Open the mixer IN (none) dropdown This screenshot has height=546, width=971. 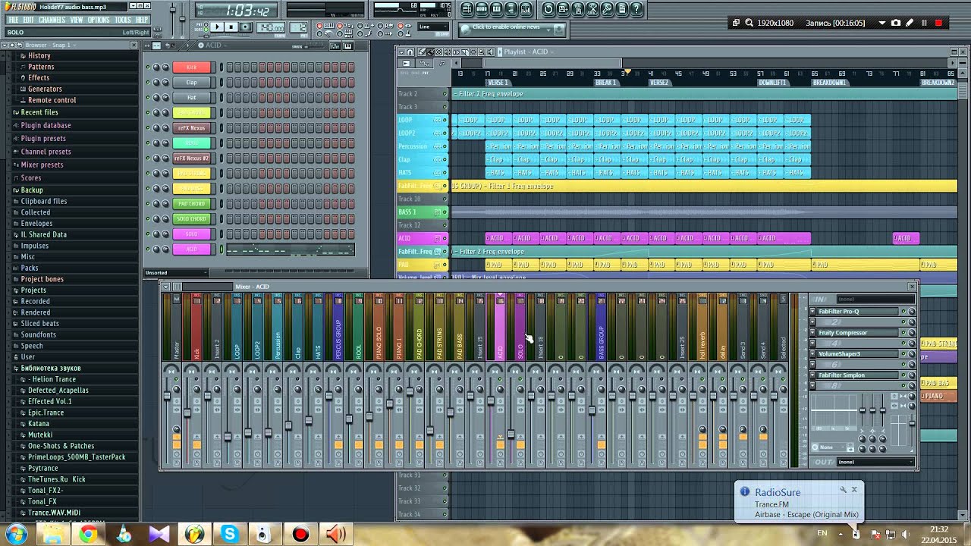click(x=875, y=299)
